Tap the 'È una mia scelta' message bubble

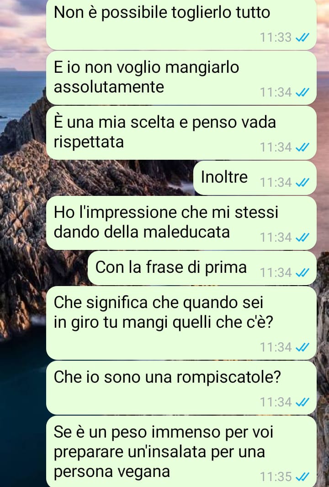coord(181,133)
